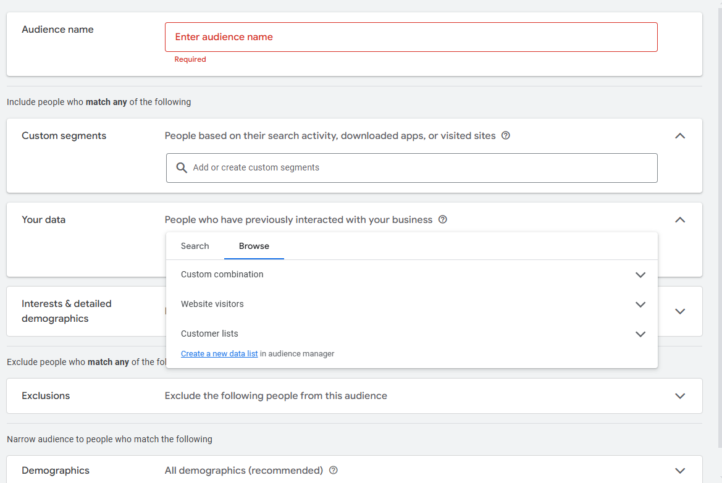
Task: Expand the Custom combination section
Action: coord(640,275)
